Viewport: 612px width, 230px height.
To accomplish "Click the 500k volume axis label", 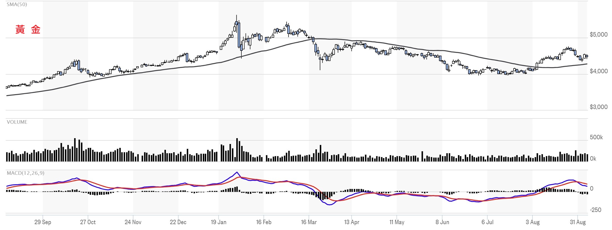I will pos(596,137).
